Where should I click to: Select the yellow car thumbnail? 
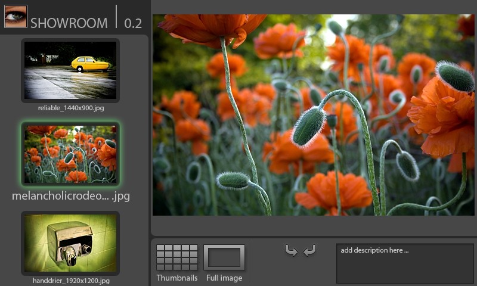[70, 70]
